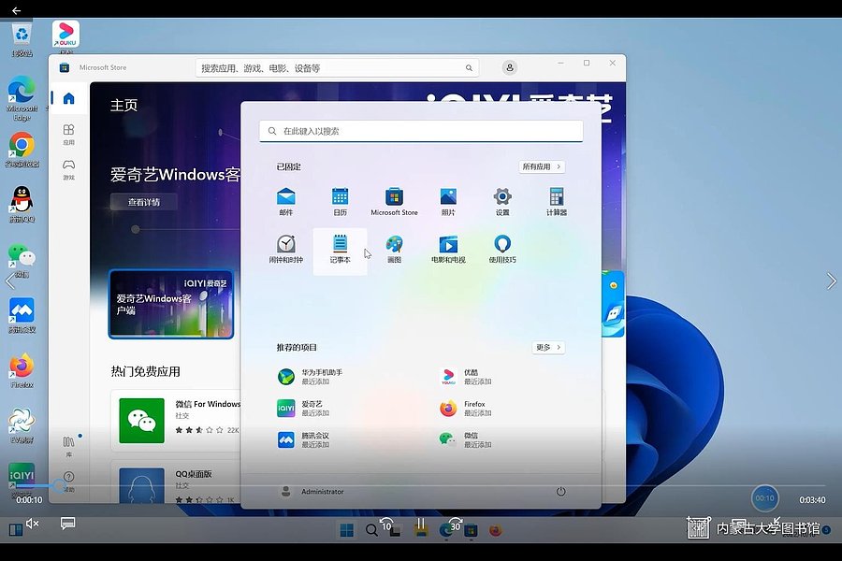This screenshot has height=561, width=842.
Task: Open Google Chrome desktop shortcut
Action: [22, 150]
